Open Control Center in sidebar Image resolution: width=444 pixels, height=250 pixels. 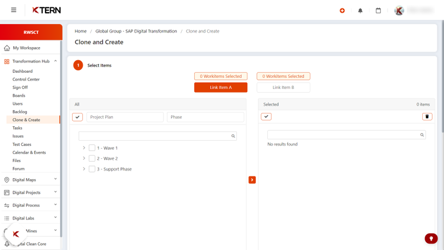point(26,79)
